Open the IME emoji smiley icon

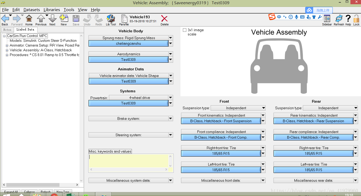[x=291, y=17]
